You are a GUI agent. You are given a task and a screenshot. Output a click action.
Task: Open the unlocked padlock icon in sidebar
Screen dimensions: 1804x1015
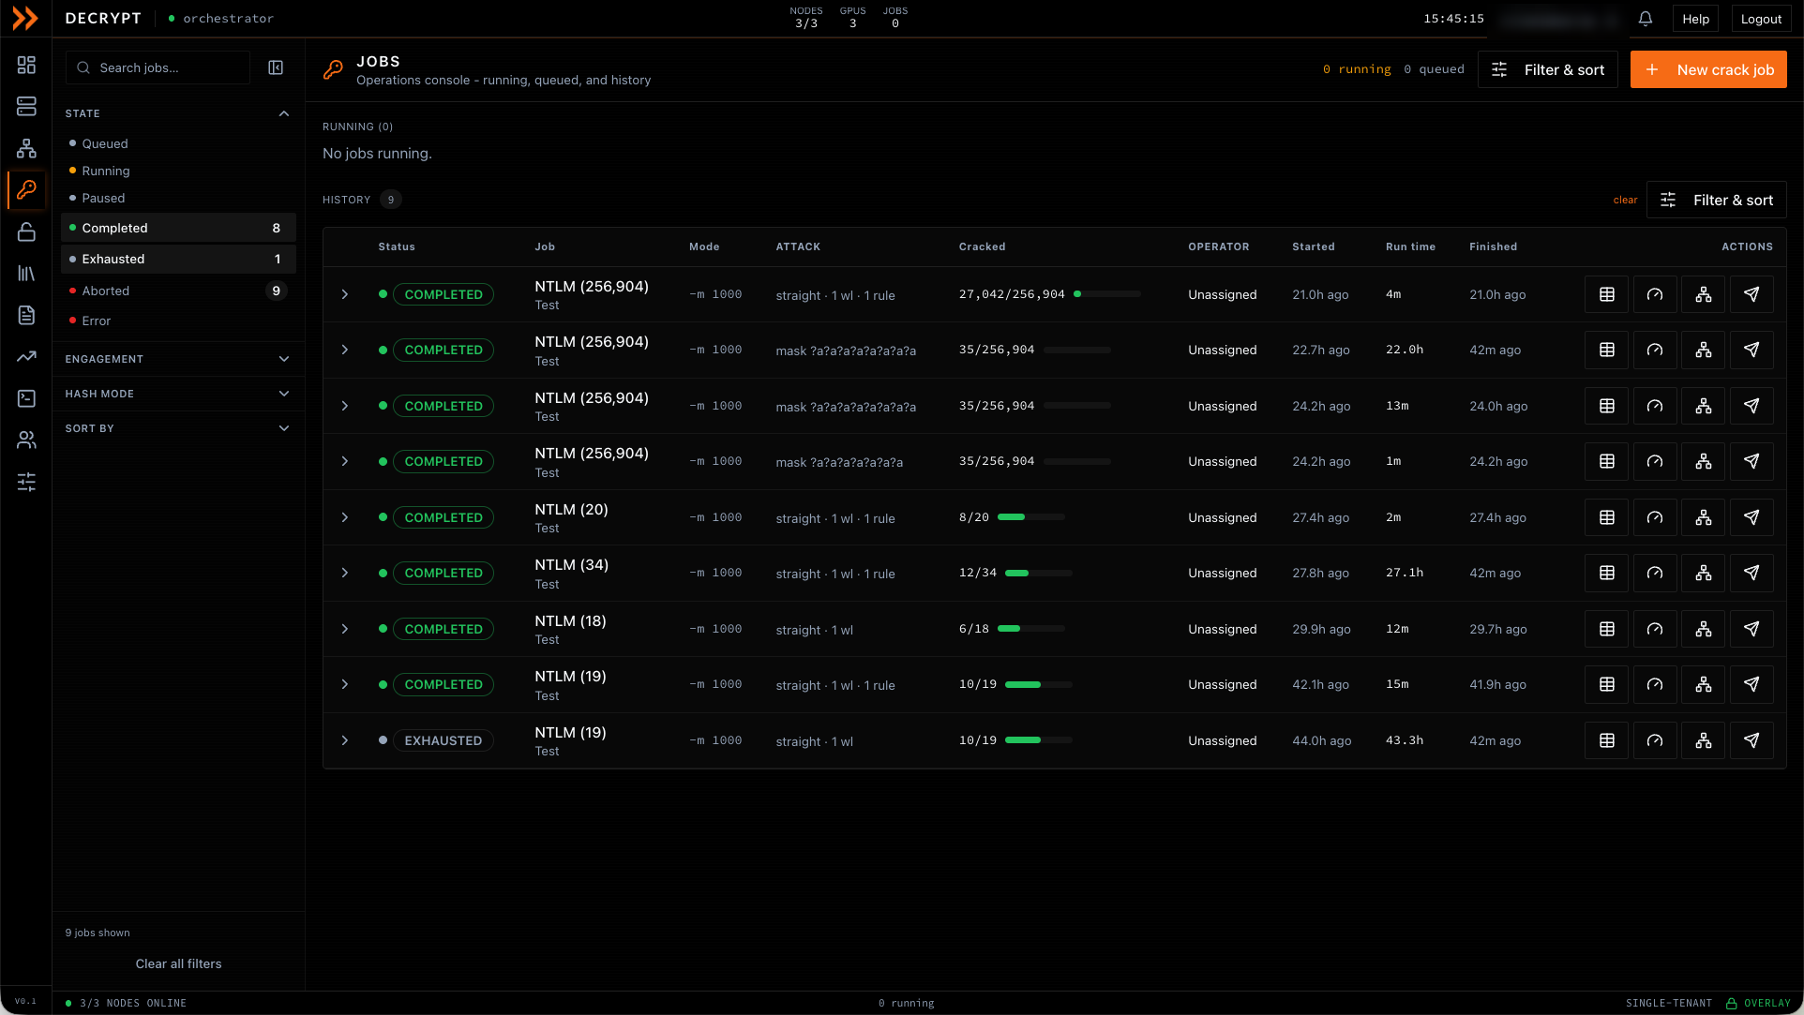26,231
